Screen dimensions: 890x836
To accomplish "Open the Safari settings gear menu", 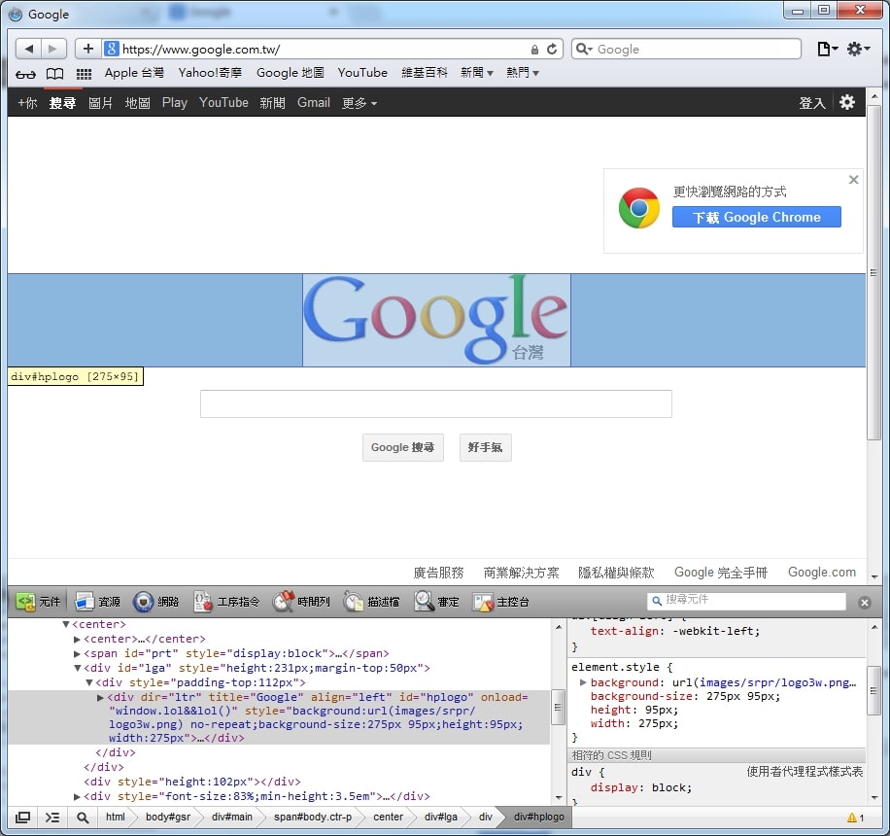I will 858,49.
